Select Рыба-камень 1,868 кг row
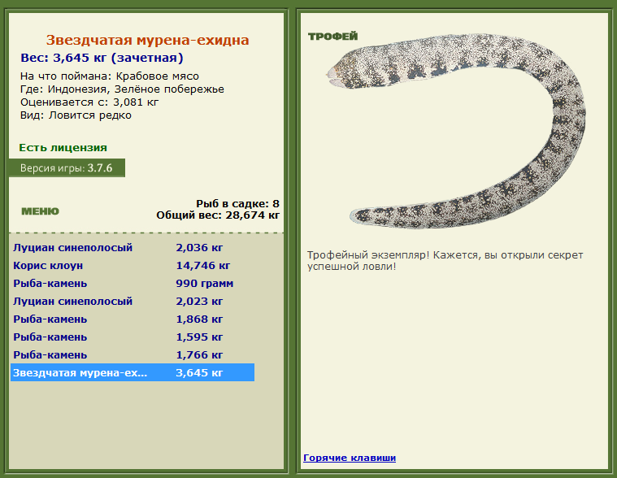The height and width of the screenshot is (478, 617). [133, 319]
